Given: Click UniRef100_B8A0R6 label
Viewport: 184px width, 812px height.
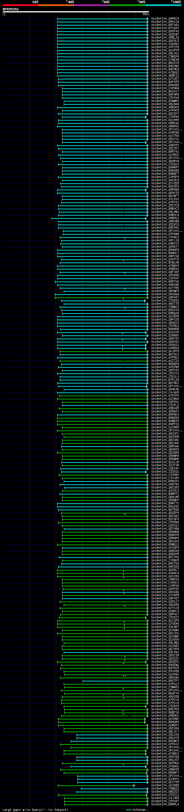Looking at the screenshot, I should pyautogui.click(x=165, y=85).
